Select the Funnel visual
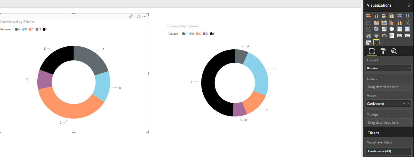This screenshot has width=414, height=157. point(376,36)
